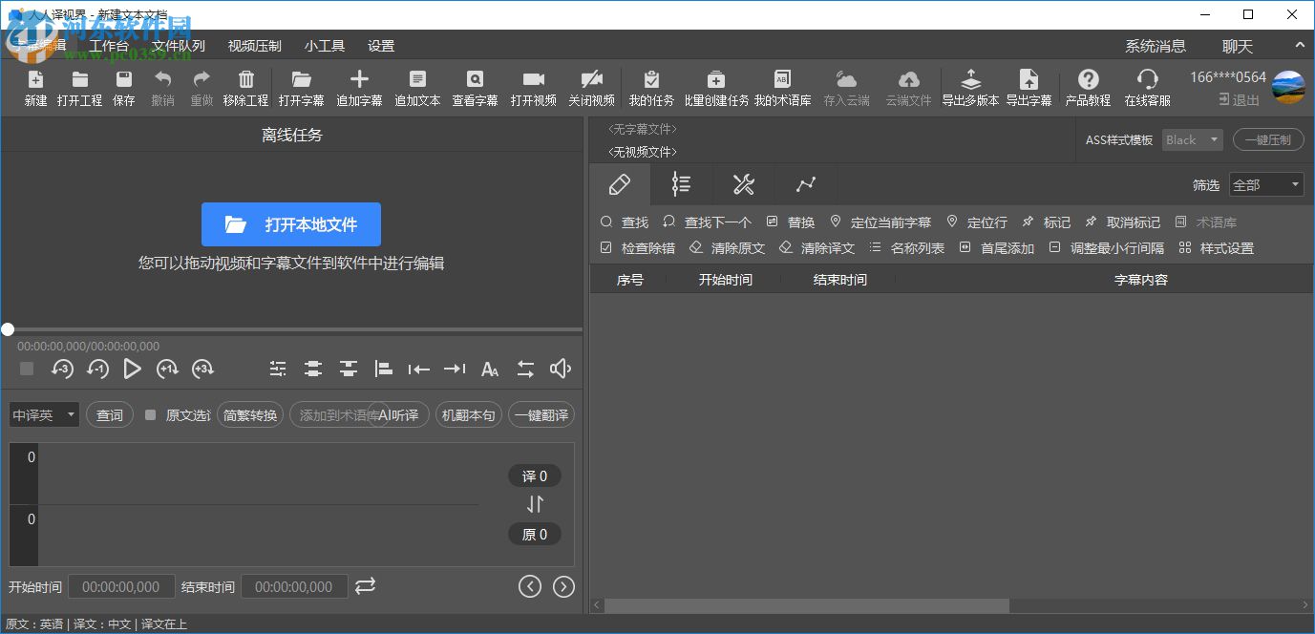Open the 筛选 全部 filter dropdown
The image size is (1315, 634).
pos(1266,185)
